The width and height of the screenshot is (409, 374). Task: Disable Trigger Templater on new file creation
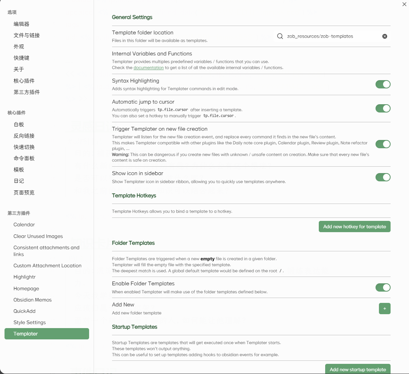coord(383,144)
